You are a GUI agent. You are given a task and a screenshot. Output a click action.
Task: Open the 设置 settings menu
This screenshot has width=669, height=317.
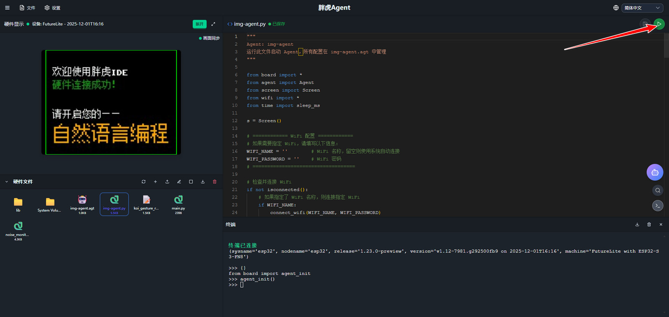tap(53, 8)
